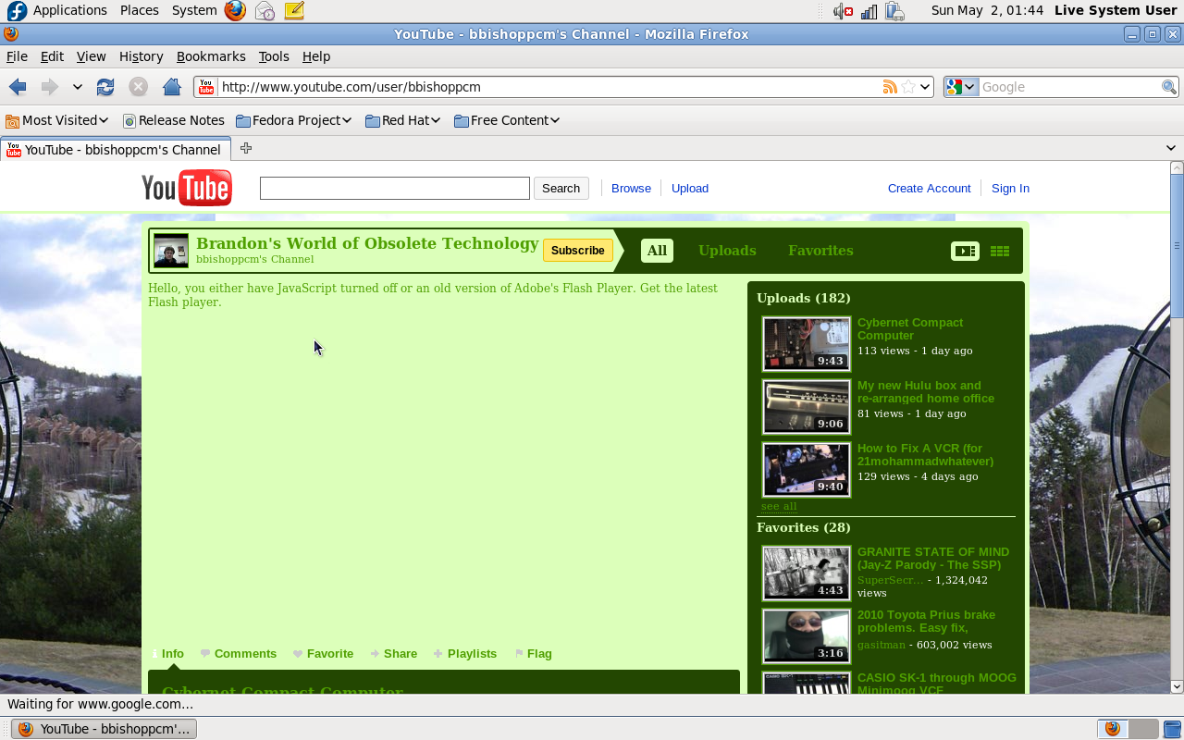The width and height of the screenshot is (1184, 740).
Task: Open the File menu
Action: coord(17,56)
